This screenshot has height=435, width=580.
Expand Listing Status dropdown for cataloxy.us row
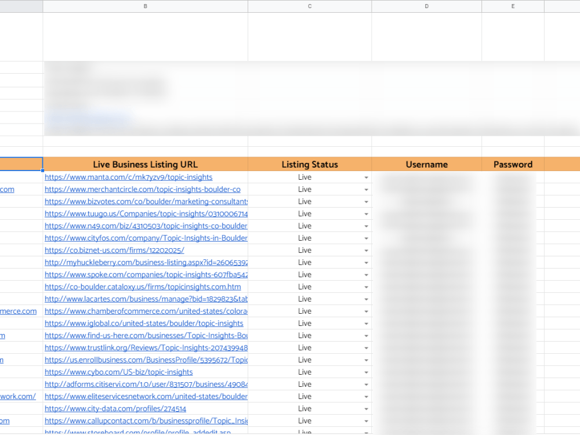(x=366, y=288)
